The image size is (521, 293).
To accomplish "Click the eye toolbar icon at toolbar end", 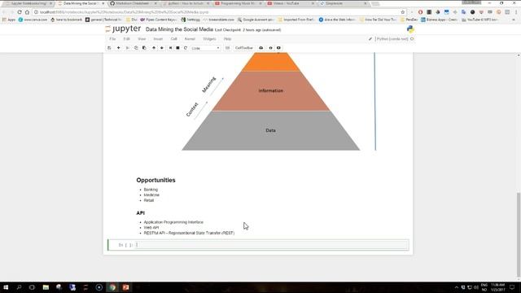I will pyautogui.click(x=278, y=48).
